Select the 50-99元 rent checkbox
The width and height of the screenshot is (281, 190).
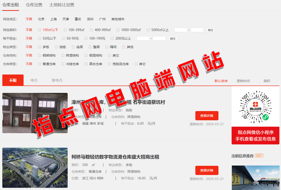point(64,38)
